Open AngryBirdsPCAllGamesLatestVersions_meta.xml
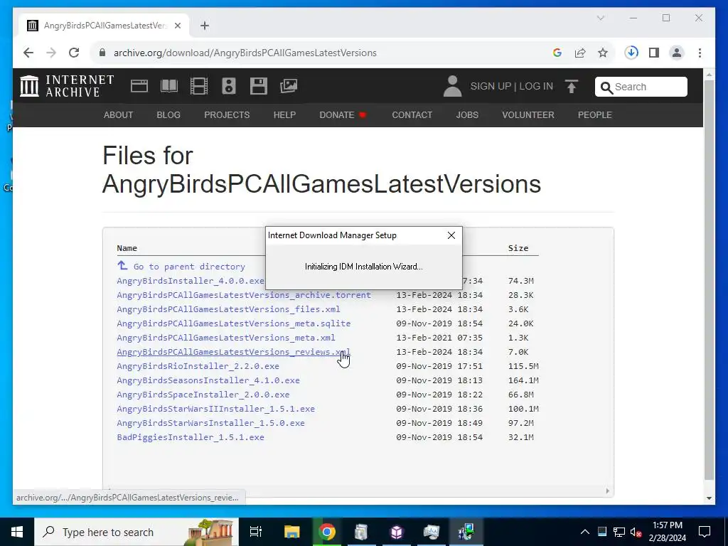The height and width of the screenshot is (546, 728). (226, 338)
